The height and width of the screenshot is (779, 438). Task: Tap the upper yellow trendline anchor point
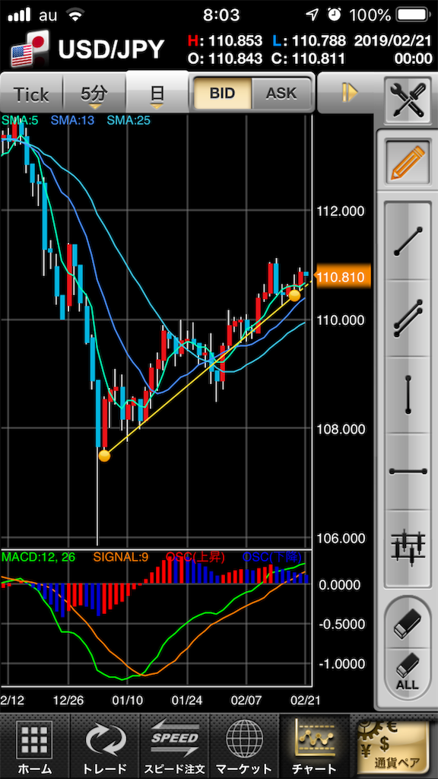click(x=294, y=295)
